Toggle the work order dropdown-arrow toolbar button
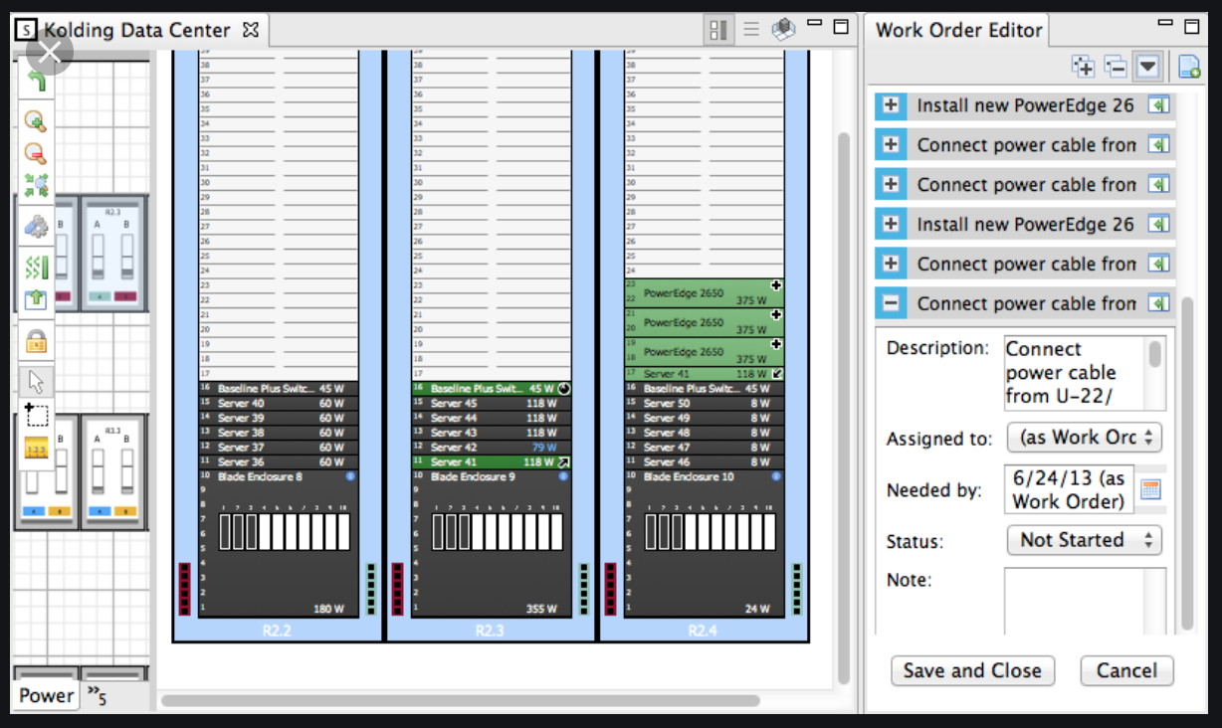The image size is (1222, 728). 1148,68
